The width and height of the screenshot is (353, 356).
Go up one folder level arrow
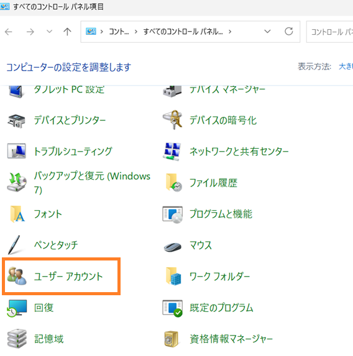(67, 32)
